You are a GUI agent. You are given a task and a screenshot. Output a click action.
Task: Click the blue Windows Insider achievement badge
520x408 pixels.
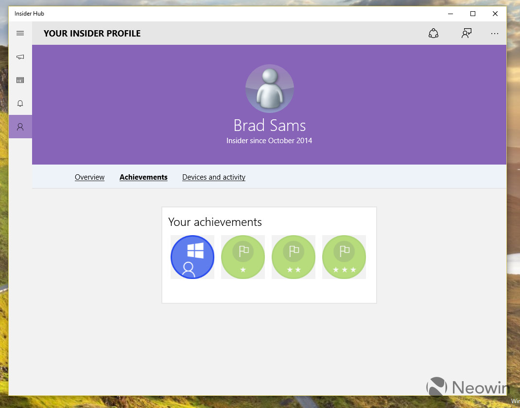(192, 257)
